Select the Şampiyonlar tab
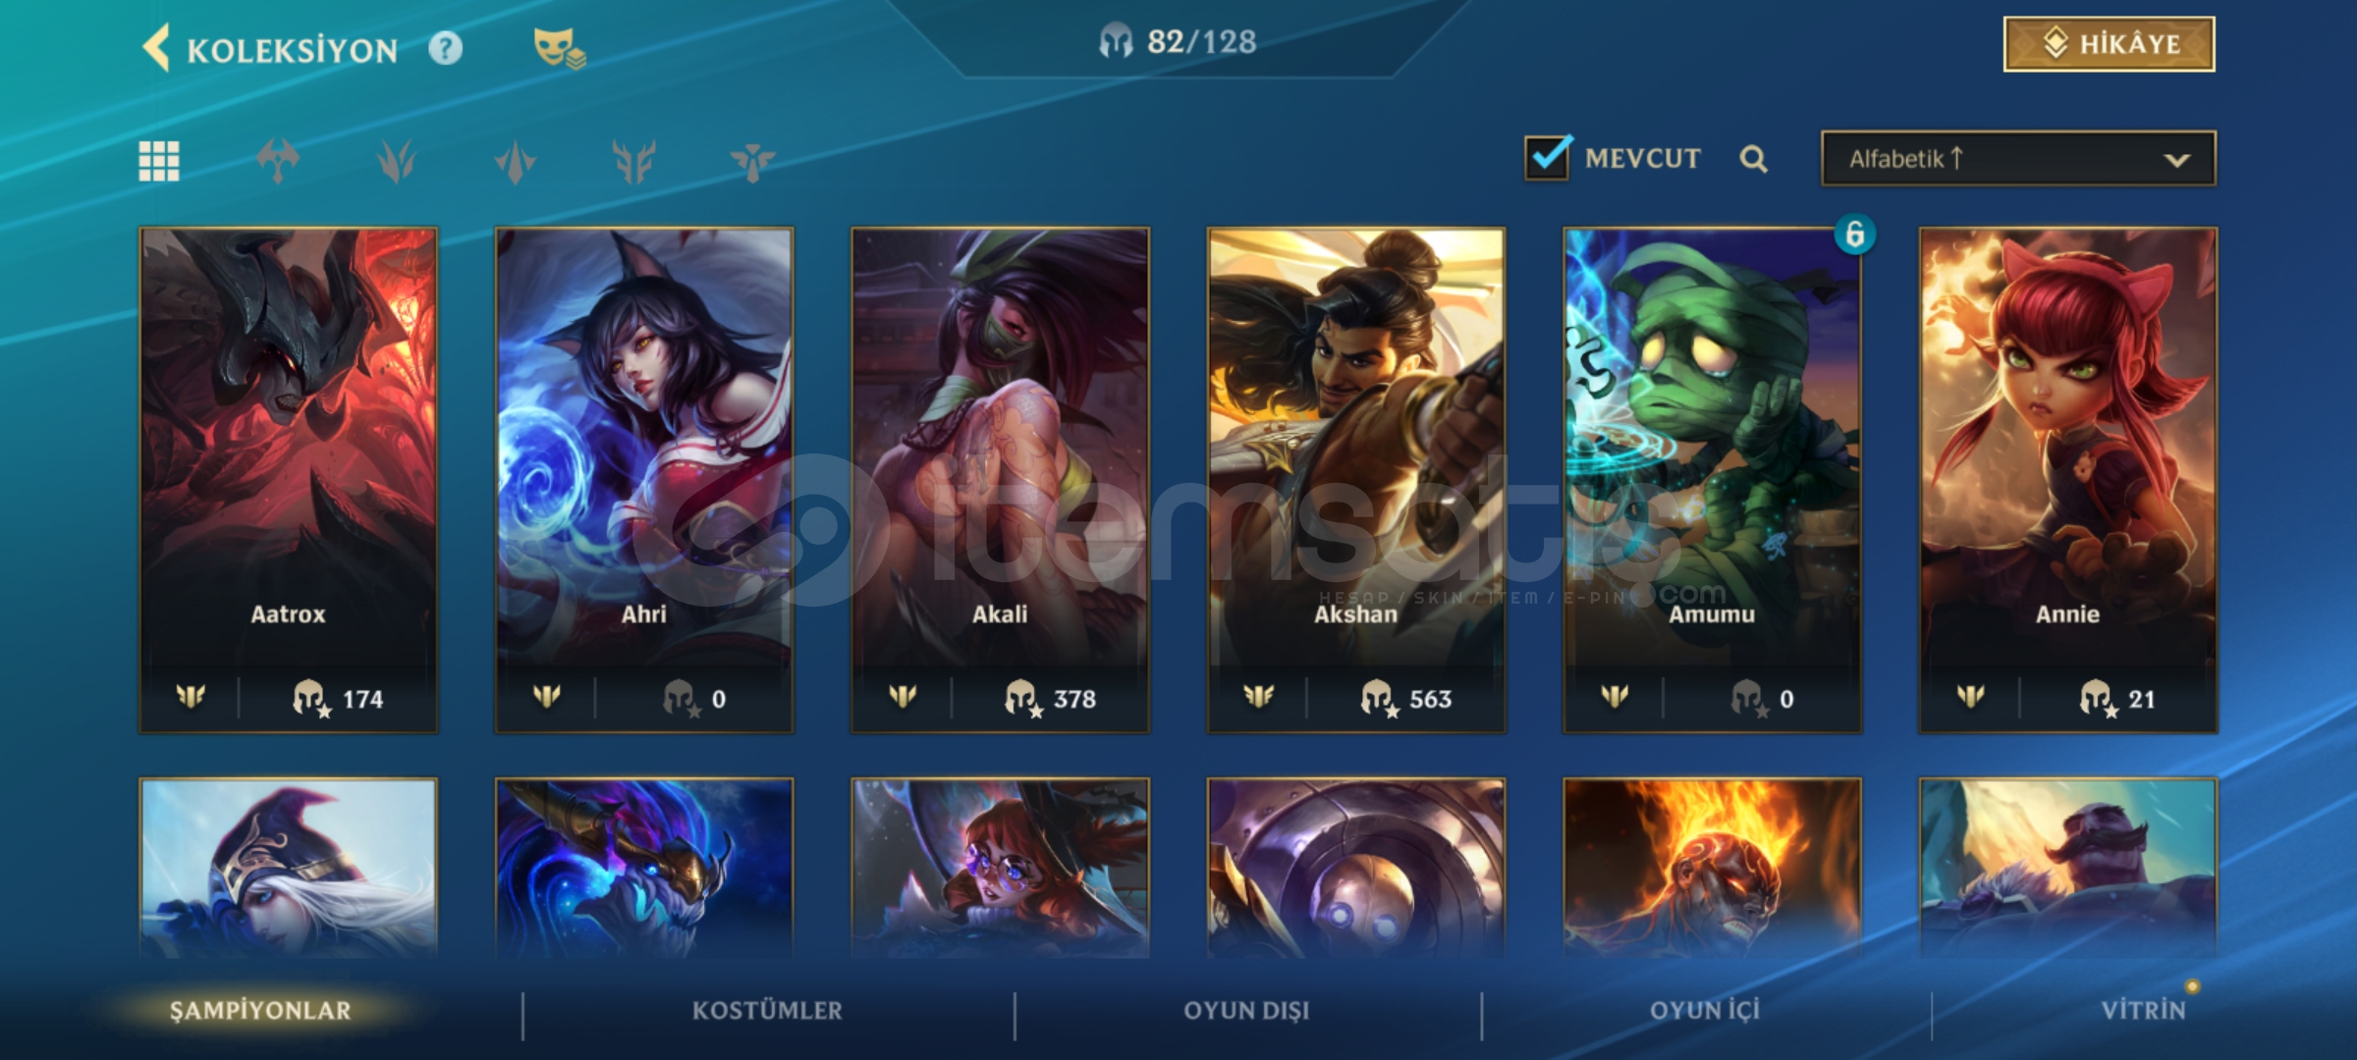2357x1060 pixels. point(260,1011)
